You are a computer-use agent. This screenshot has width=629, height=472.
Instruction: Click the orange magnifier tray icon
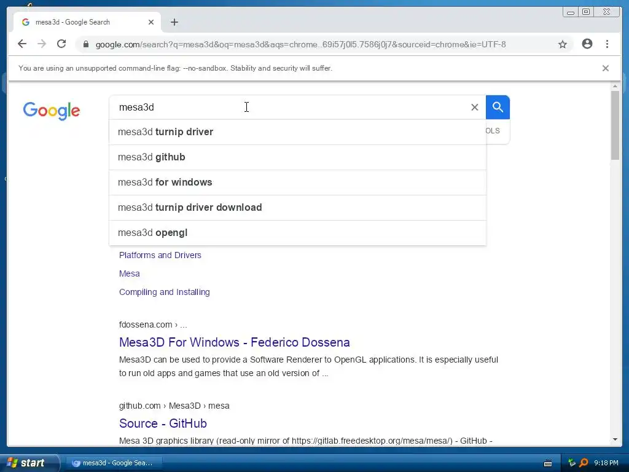pyautogui.click(x=584, y=463)
